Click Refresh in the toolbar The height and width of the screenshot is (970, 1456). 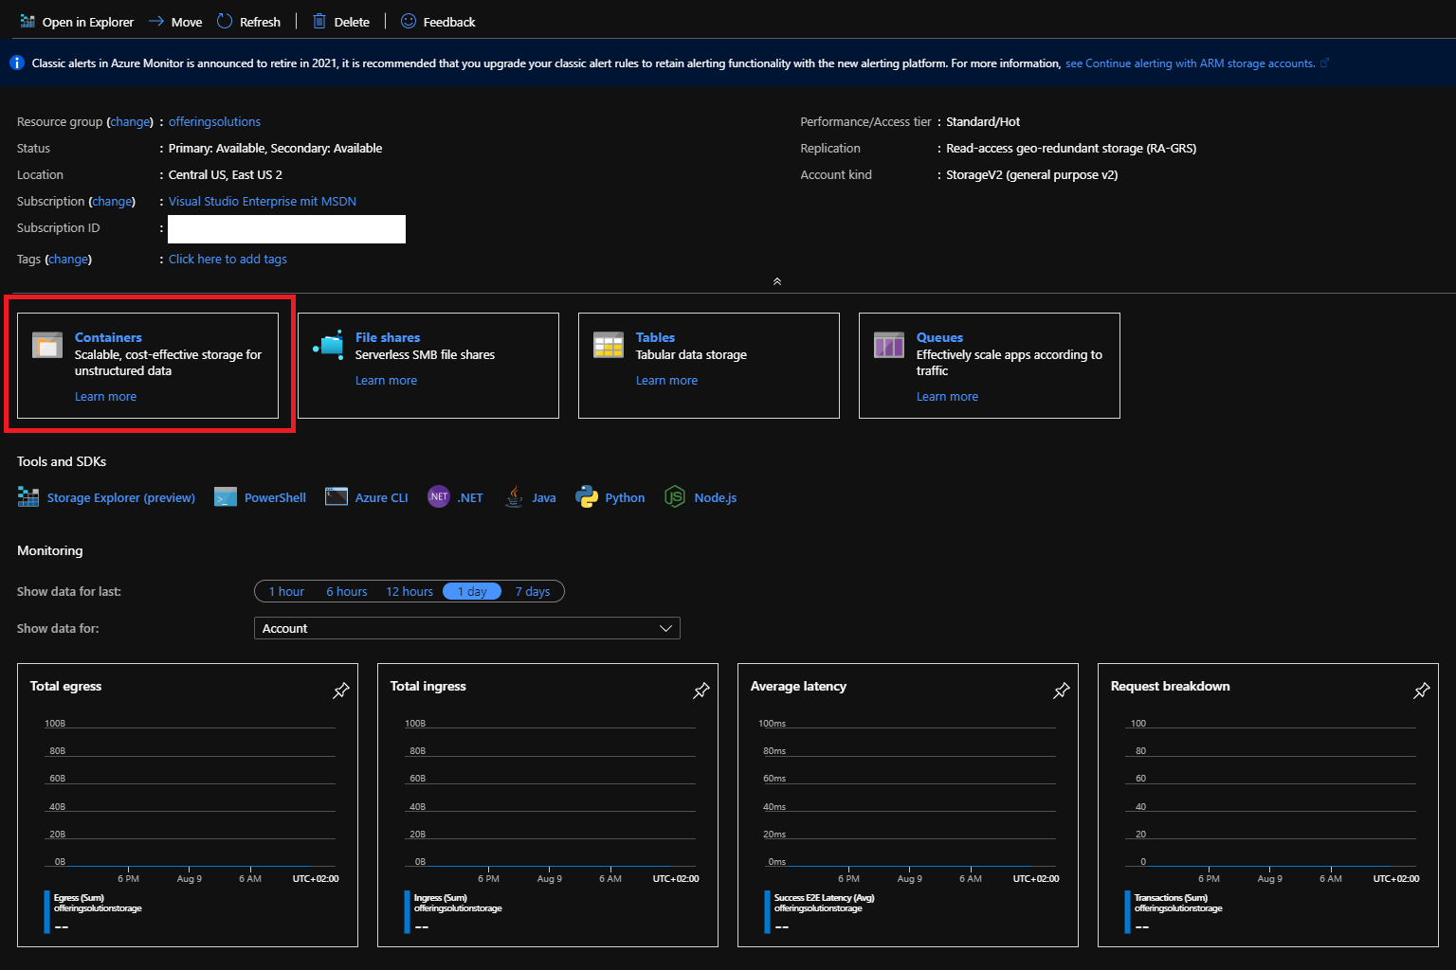point(249,21)
